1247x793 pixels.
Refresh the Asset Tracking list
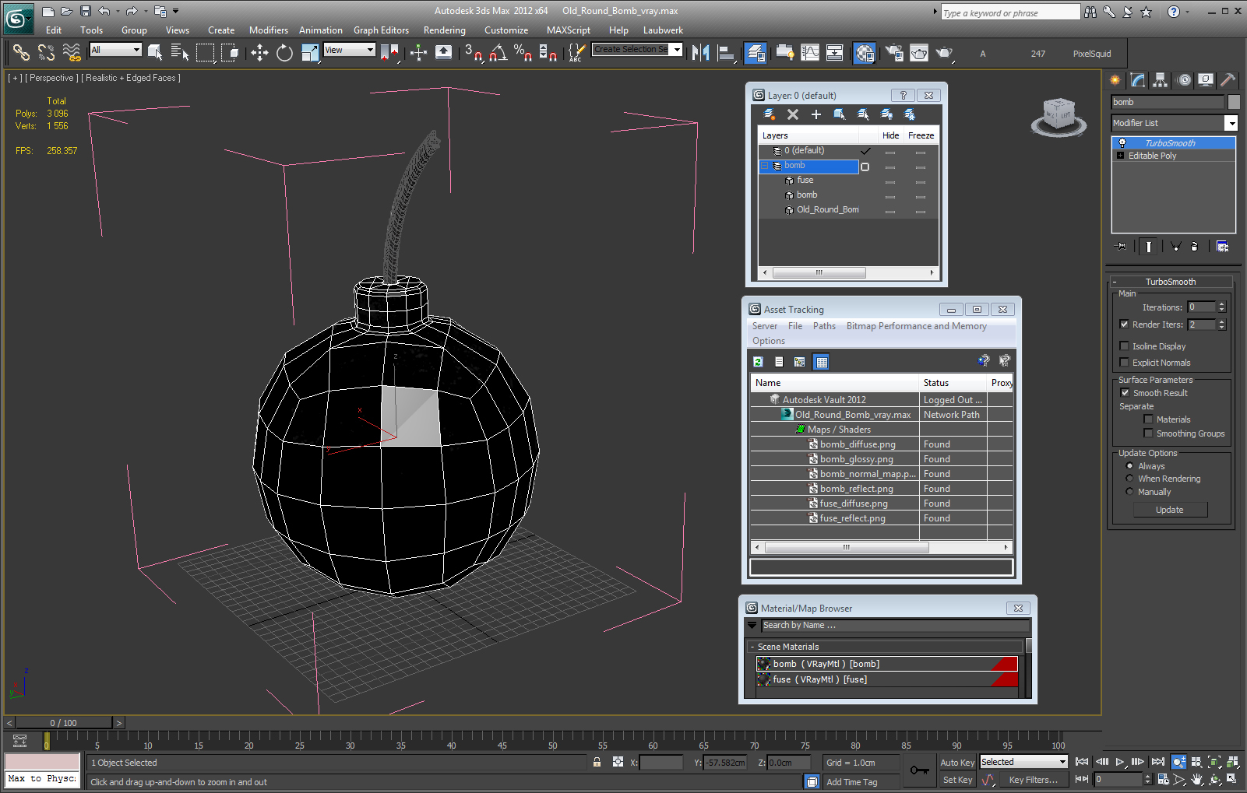pyautogui.click(x=758, y=362)
